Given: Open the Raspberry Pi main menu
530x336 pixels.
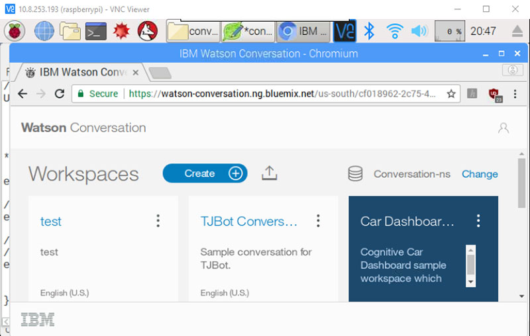Looking at the screenshot, I should 15,31.
